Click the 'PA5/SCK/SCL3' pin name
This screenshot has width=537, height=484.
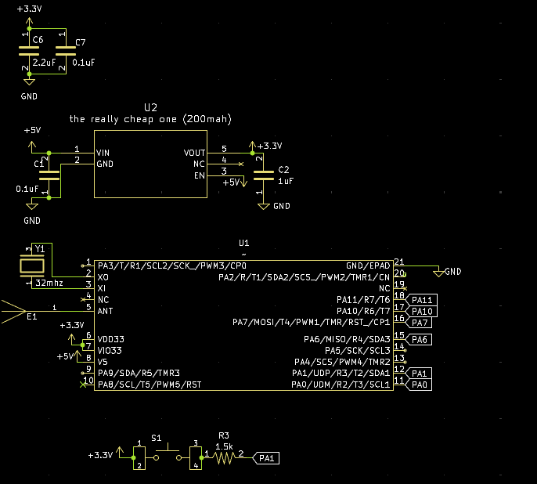(358, 351)
